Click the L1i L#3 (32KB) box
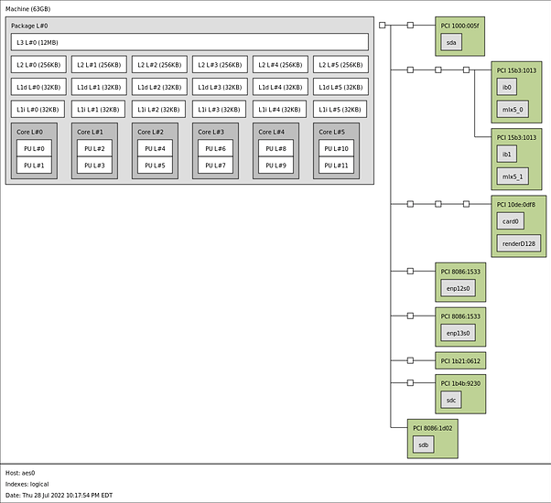 click(x=219, y=109)
